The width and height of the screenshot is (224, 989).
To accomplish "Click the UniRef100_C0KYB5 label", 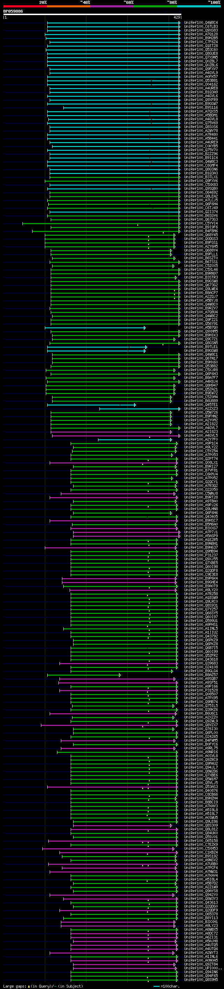I will (201, 146).
